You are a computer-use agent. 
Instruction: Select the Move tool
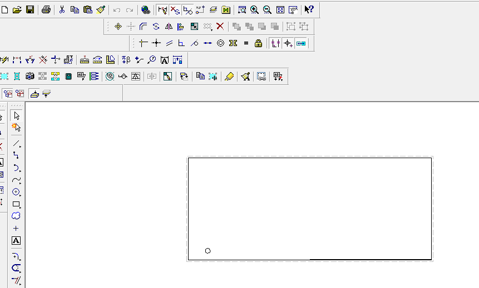118,27
